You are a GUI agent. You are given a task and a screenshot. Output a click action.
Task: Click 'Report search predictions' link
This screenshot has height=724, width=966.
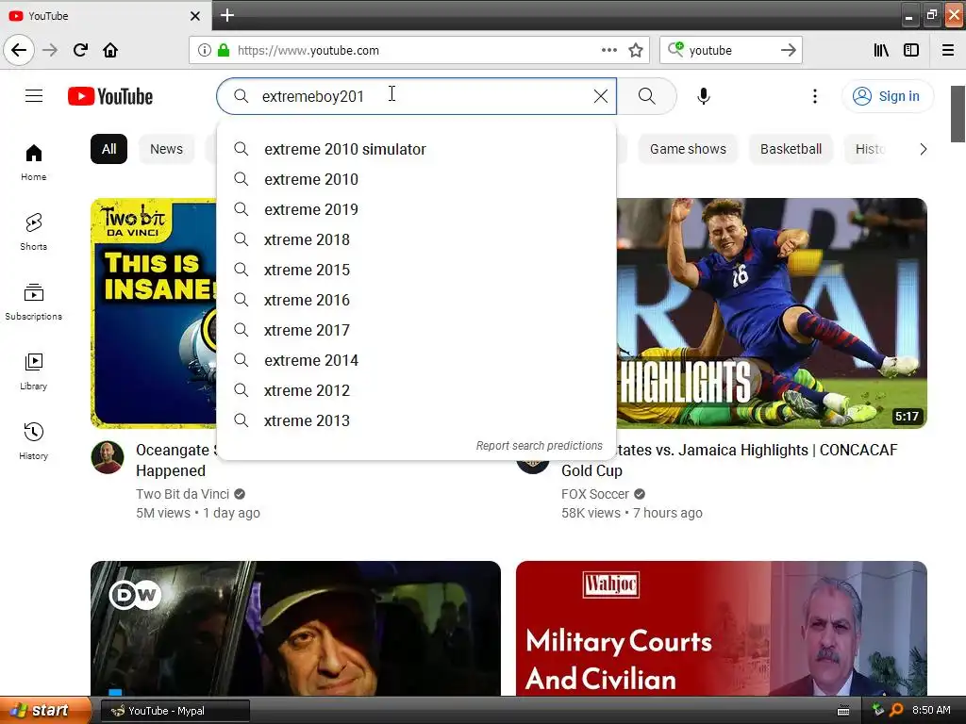[539, 445]
